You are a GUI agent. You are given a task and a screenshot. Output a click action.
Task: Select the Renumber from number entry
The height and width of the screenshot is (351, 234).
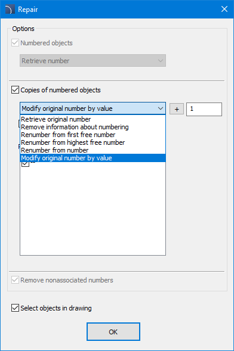click(93, 150)
